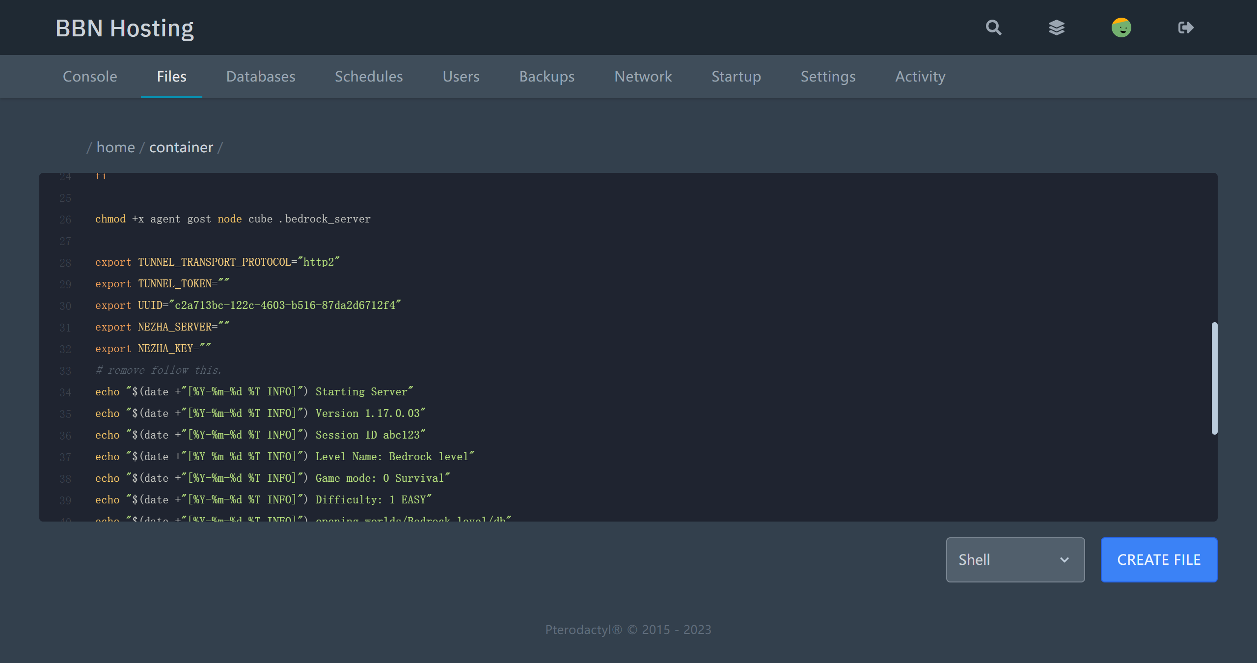Screen dimensions: 1257x663
Task: Open the Backups tab
Action: pos(547,77)
